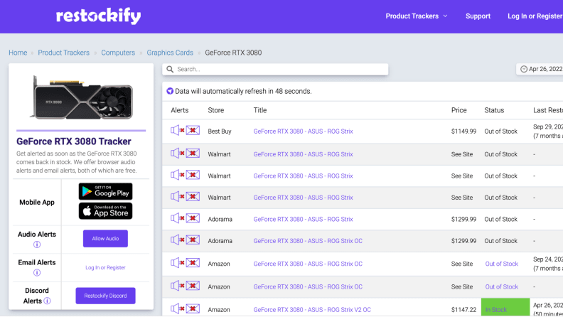The image size is (563, 317).
Task: Expand the Product Trackers dropdown menu
Action: pos(417,16)
